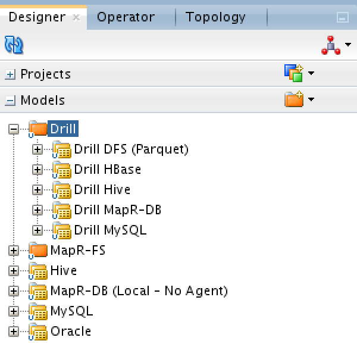357x350 pixels.
Task: Click the MapR-DB (Local - No Agent) icon
Action: point(38,291)
